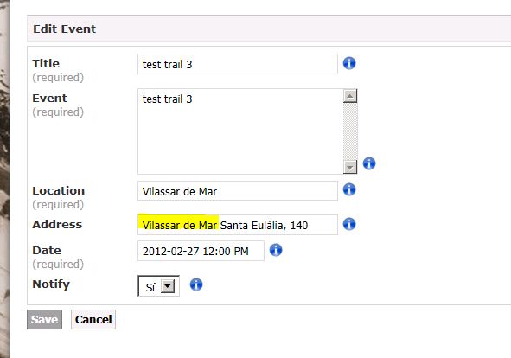Image resolution: width=511 pixels, height=358 pixels.
Task: Click the Address field with Santa Eulàlia, 140
Action: pyautogui.click(x=238, y=225)
